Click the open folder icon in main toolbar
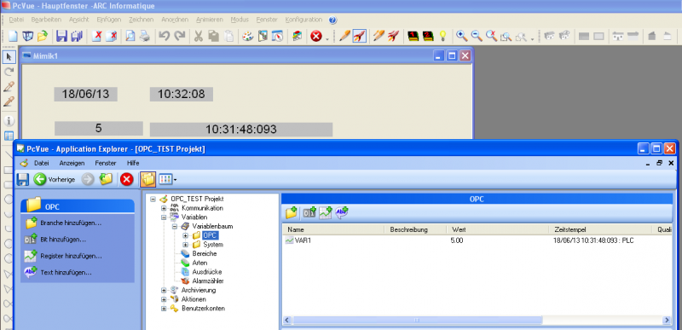 (42, 36)
